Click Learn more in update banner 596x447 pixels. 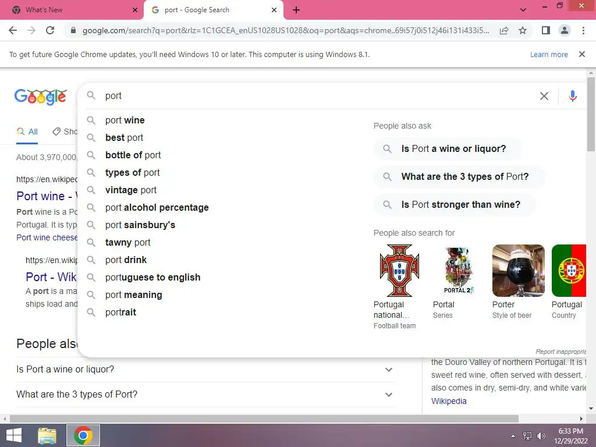pyautogui.click(x=548, y=54)
